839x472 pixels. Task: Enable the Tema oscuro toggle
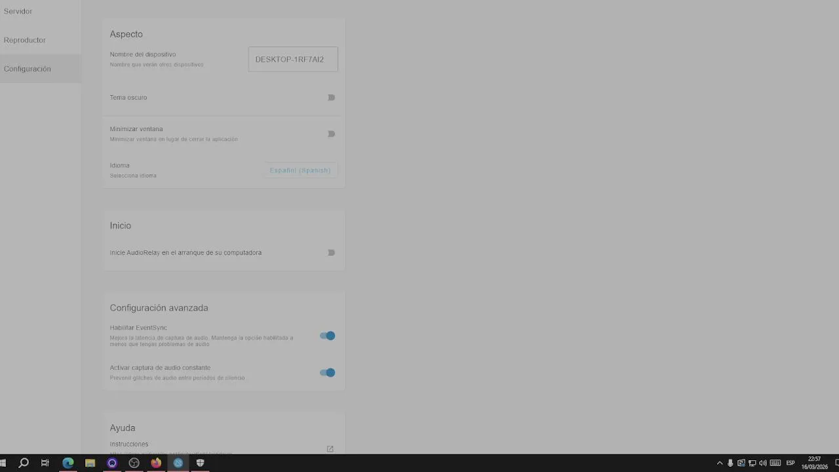point(331,98)
